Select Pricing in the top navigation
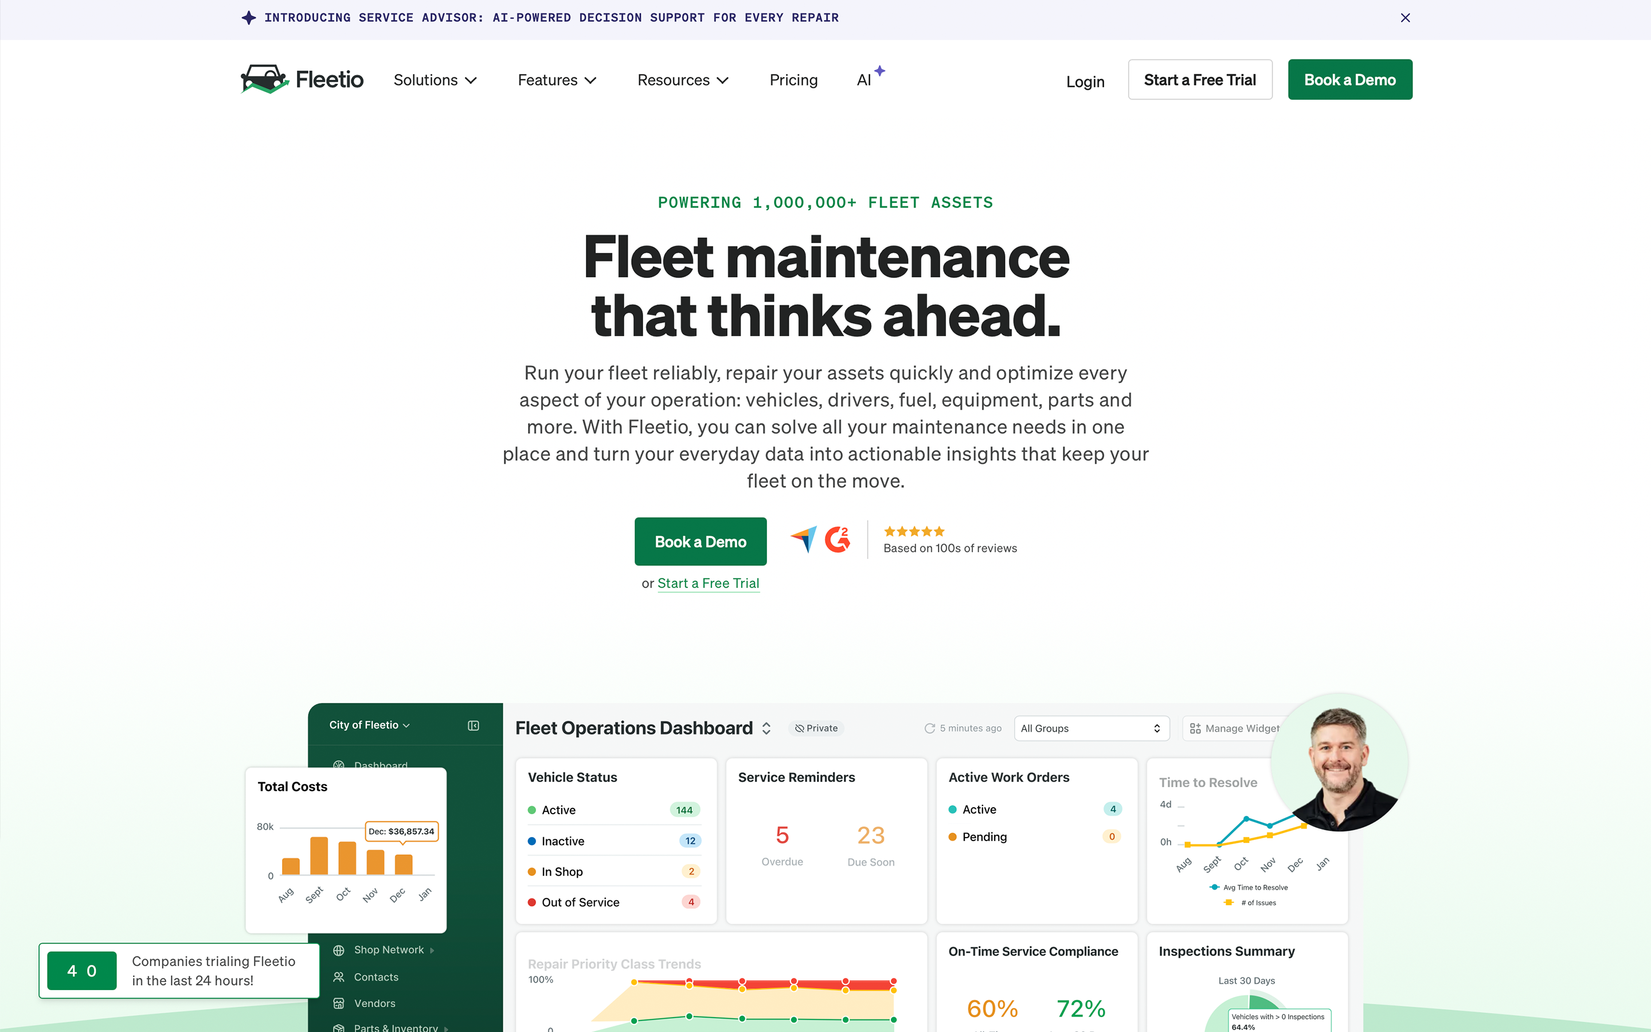The height and width of the screenshot is (1032, 1651). pos(793,80)
